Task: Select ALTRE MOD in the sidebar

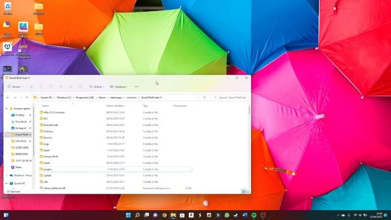Action: pyautogui.click(x=21, y=147)
